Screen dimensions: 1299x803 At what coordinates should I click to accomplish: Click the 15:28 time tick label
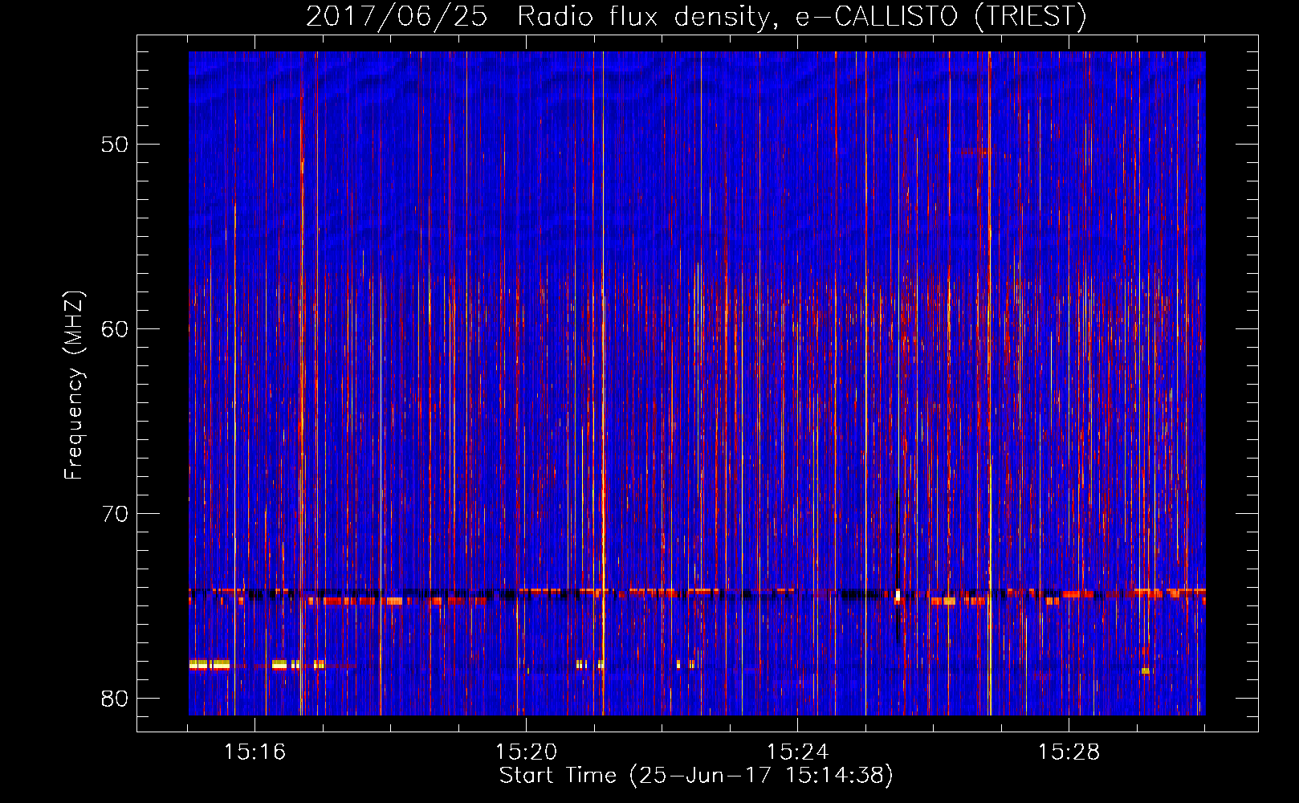pos(1069,752)
